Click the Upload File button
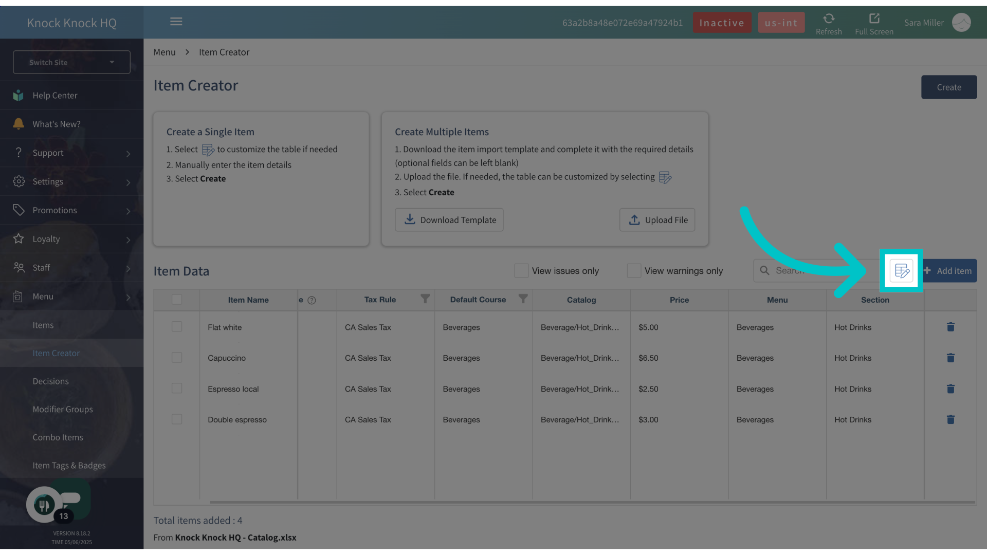The height and width of the screenshot is (555, 987). pos(657,220)
